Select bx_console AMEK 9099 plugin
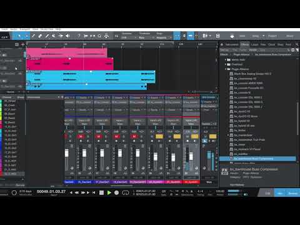This screenshot has height=225, width=300. (248, 83)
